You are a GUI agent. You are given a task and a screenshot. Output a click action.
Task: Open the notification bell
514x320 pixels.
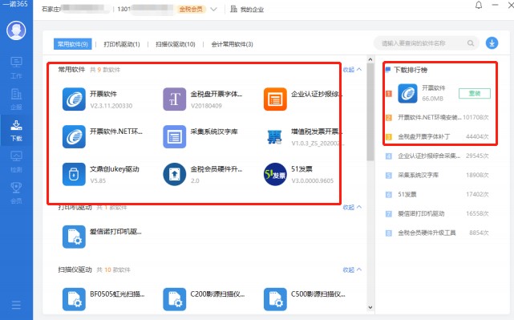pyautogui.click(x=479, y=6)
